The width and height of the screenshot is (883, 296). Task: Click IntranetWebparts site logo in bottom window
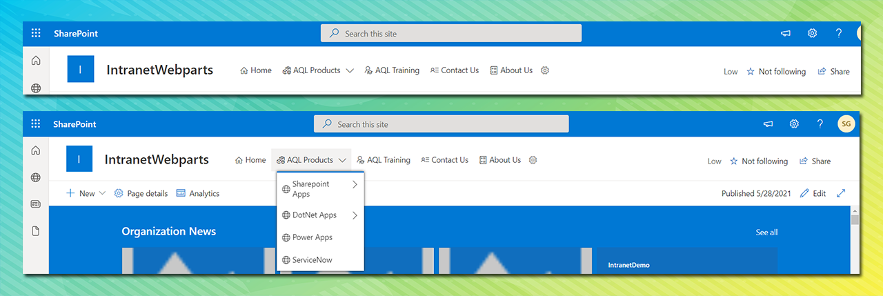click(x=79, y=159)
